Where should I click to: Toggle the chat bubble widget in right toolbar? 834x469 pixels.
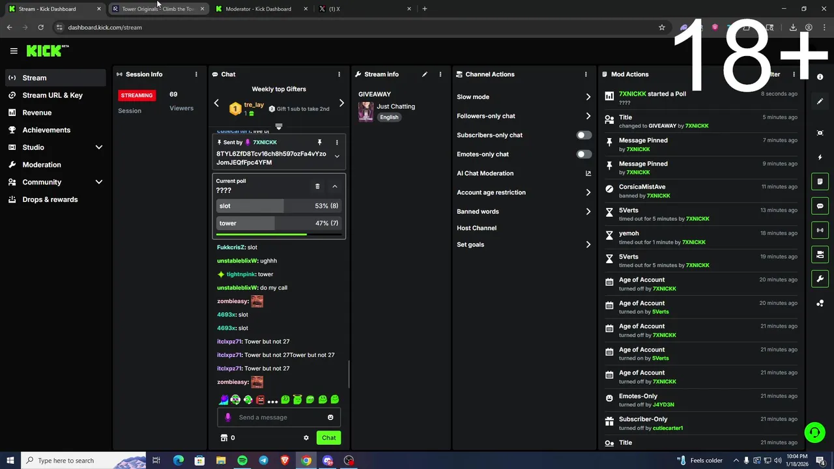point(820,206)
